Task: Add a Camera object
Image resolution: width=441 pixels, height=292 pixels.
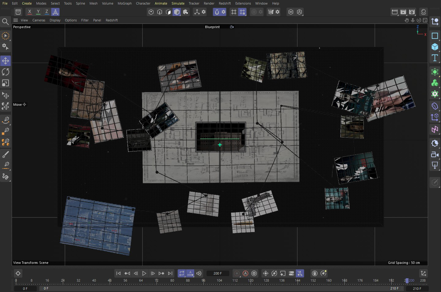Action: tap(435, 154)
